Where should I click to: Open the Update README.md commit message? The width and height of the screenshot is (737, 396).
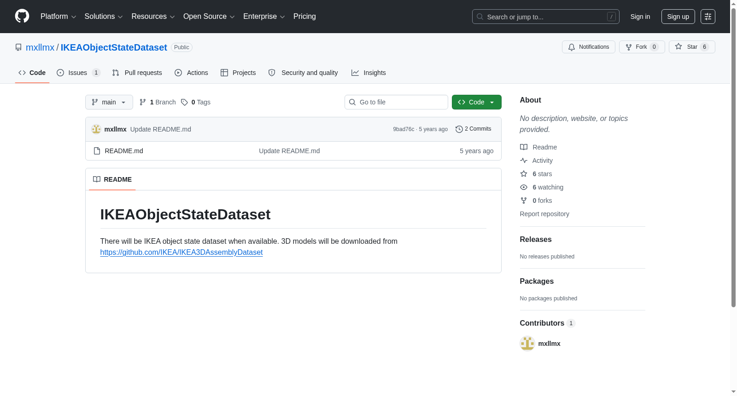[x=161, y=129]
